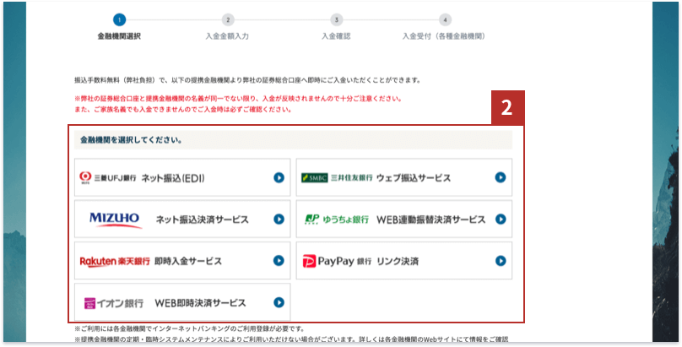Screen dimensions: 682x347
Task: Select ウェブ振込サービス service text
Action: coord(414,178)
